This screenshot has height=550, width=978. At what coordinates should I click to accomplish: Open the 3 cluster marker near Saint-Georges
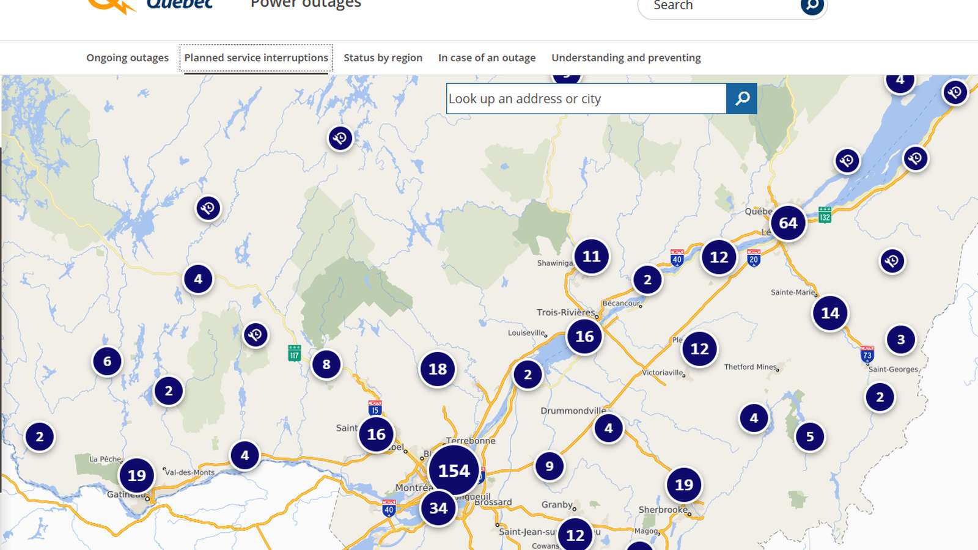(x=900, y=339)
